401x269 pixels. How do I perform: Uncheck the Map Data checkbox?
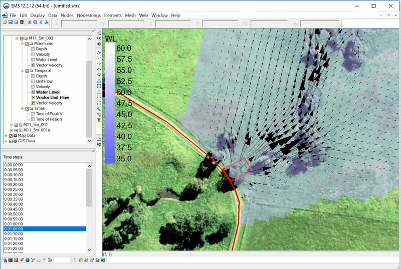[x=11, y=135]
